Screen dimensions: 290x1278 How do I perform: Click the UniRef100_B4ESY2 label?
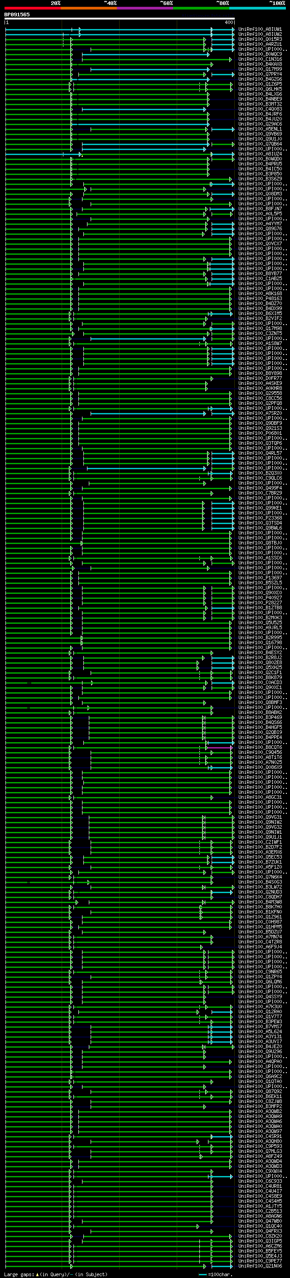coord(260,652)
